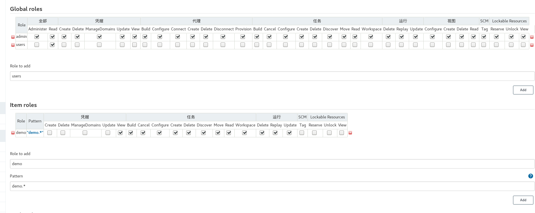Enable agent Disconnect for users role

click(223, 45)
